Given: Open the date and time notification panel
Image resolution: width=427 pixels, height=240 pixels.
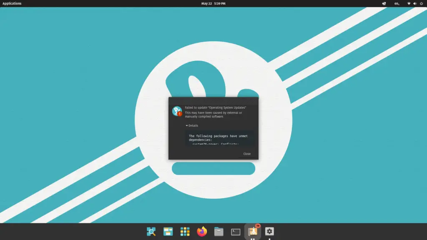Looking at the screenshot, I should pyautogui.click(x=213, y=3).
